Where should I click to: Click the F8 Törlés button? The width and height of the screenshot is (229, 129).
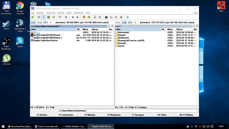[162, 115]
